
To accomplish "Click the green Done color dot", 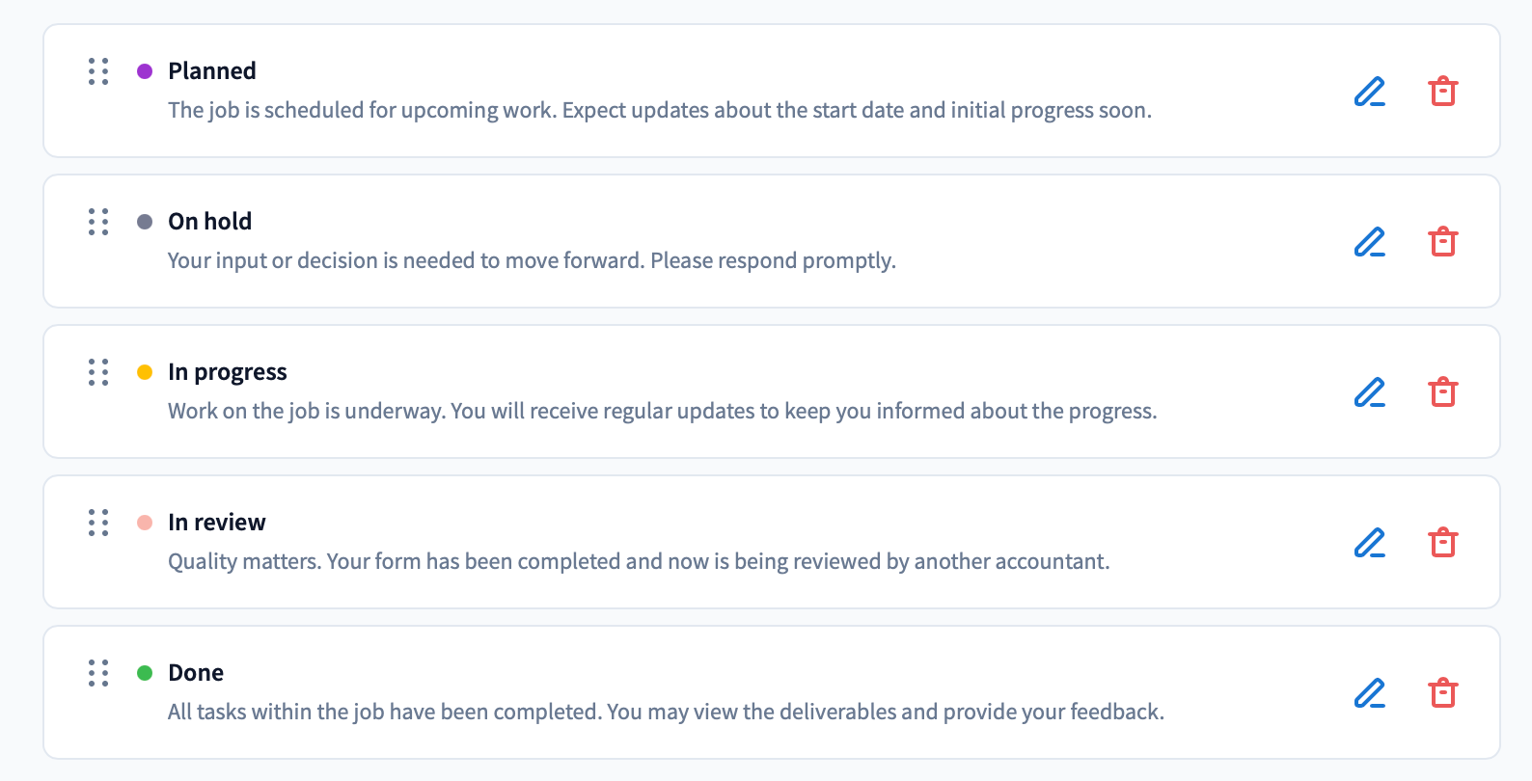I will [145, 673].
